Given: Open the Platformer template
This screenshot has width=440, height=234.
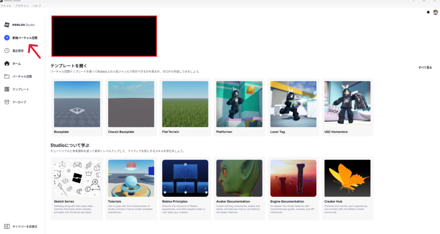Looking at the screenshot, I should click(239, 104).
